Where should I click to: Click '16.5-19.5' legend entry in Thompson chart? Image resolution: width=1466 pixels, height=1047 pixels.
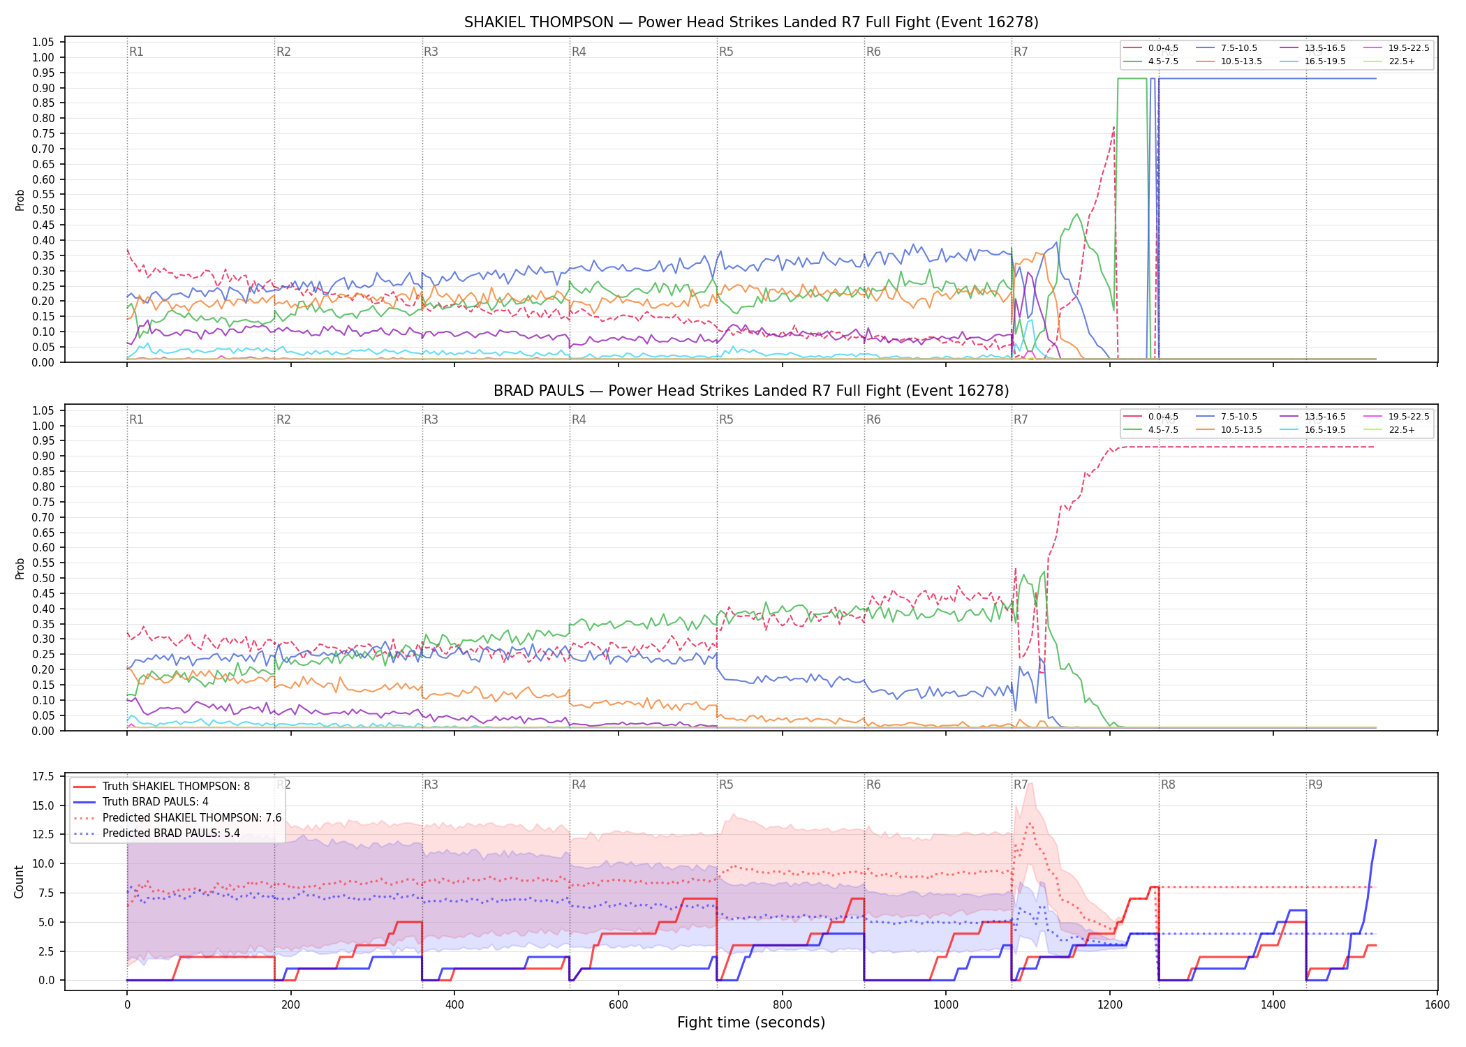pyautogui.click(x=1313, y=61)
